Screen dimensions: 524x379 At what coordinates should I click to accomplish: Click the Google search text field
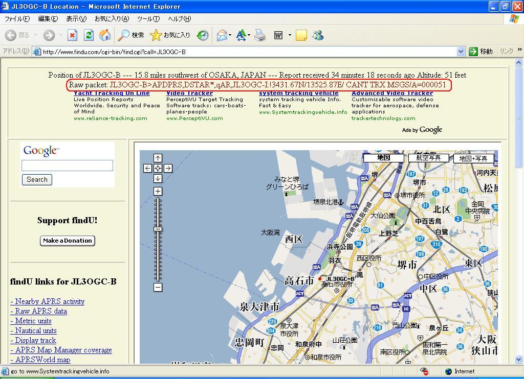pyautogui.click(x=67, y=165)
